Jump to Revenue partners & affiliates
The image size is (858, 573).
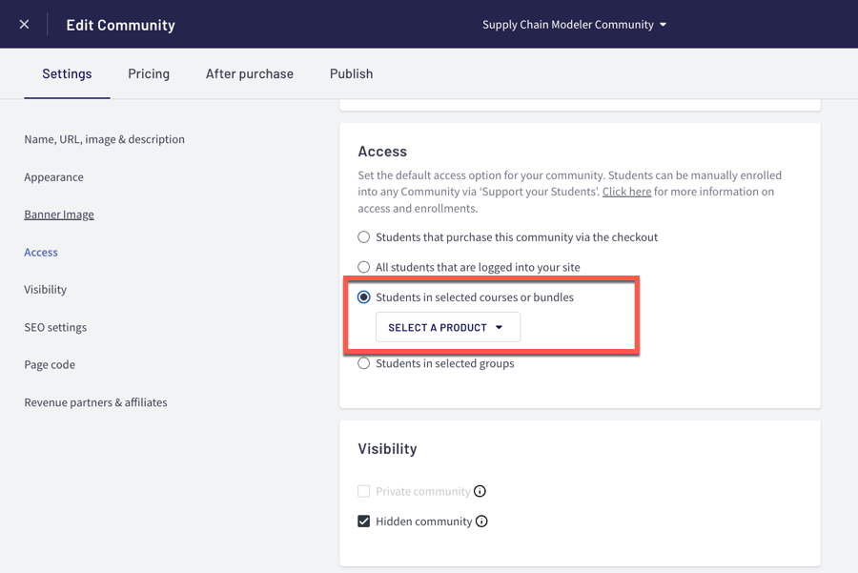click(95, 402)
